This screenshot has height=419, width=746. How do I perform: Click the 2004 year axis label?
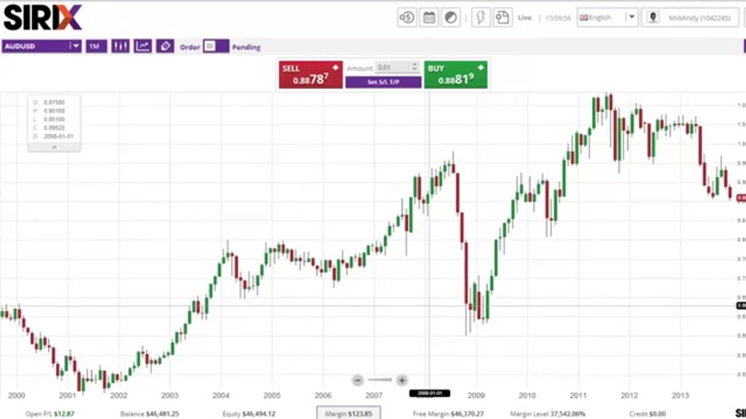220,395
